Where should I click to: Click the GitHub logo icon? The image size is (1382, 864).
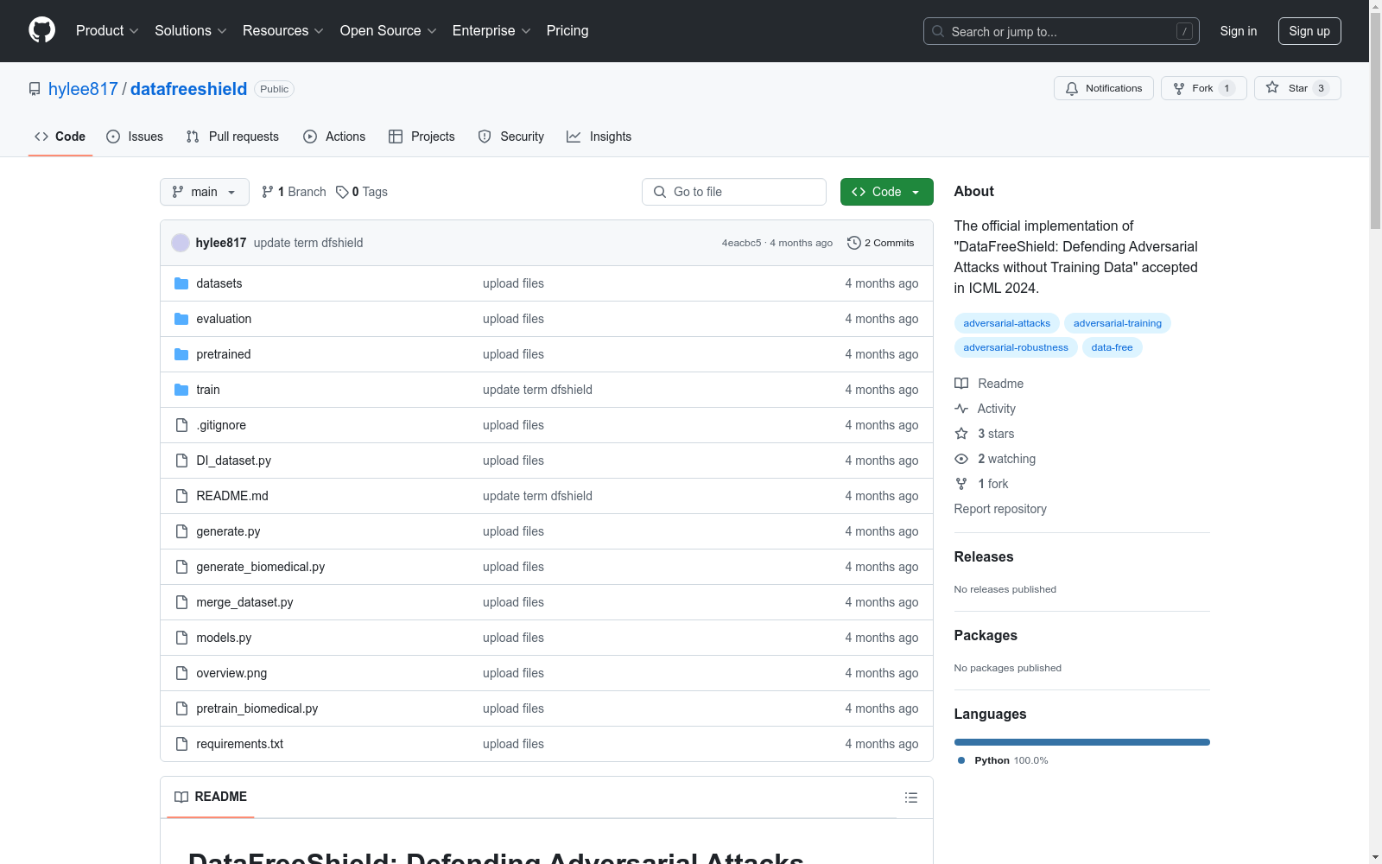[x=41, y=30]
